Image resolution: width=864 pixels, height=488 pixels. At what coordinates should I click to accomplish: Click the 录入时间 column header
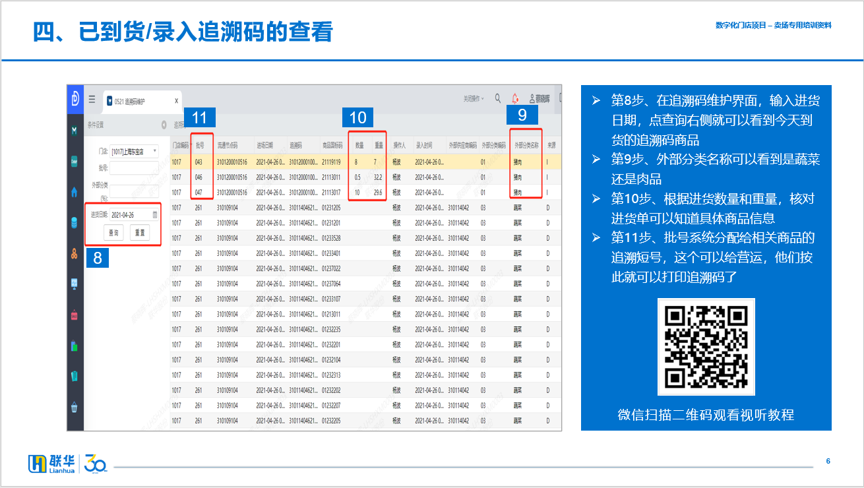424,144
